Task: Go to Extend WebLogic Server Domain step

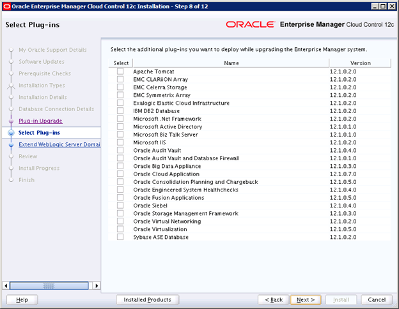Action: coord(59,144)
